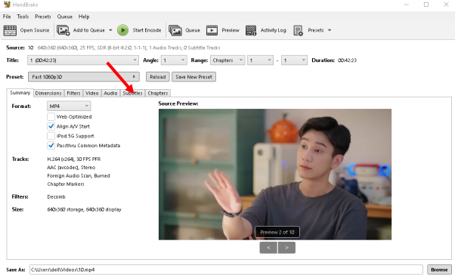The image size is (455, 278).
Task: Open the Queue toolbar icon
Action: pos(175,30)
